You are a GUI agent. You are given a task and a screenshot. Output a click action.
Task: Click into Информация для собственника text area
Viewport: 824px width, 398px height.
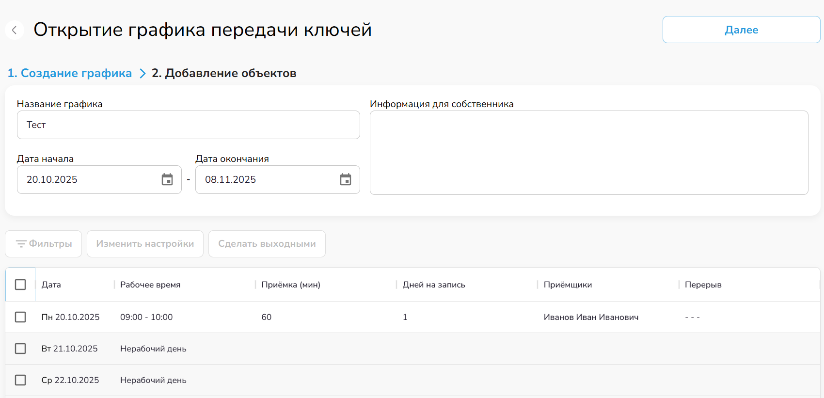[589, 153]
